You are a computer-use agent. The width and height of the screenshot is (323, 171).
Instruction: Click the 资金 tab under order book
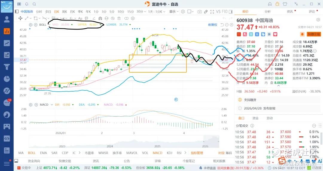click(255, 118)
